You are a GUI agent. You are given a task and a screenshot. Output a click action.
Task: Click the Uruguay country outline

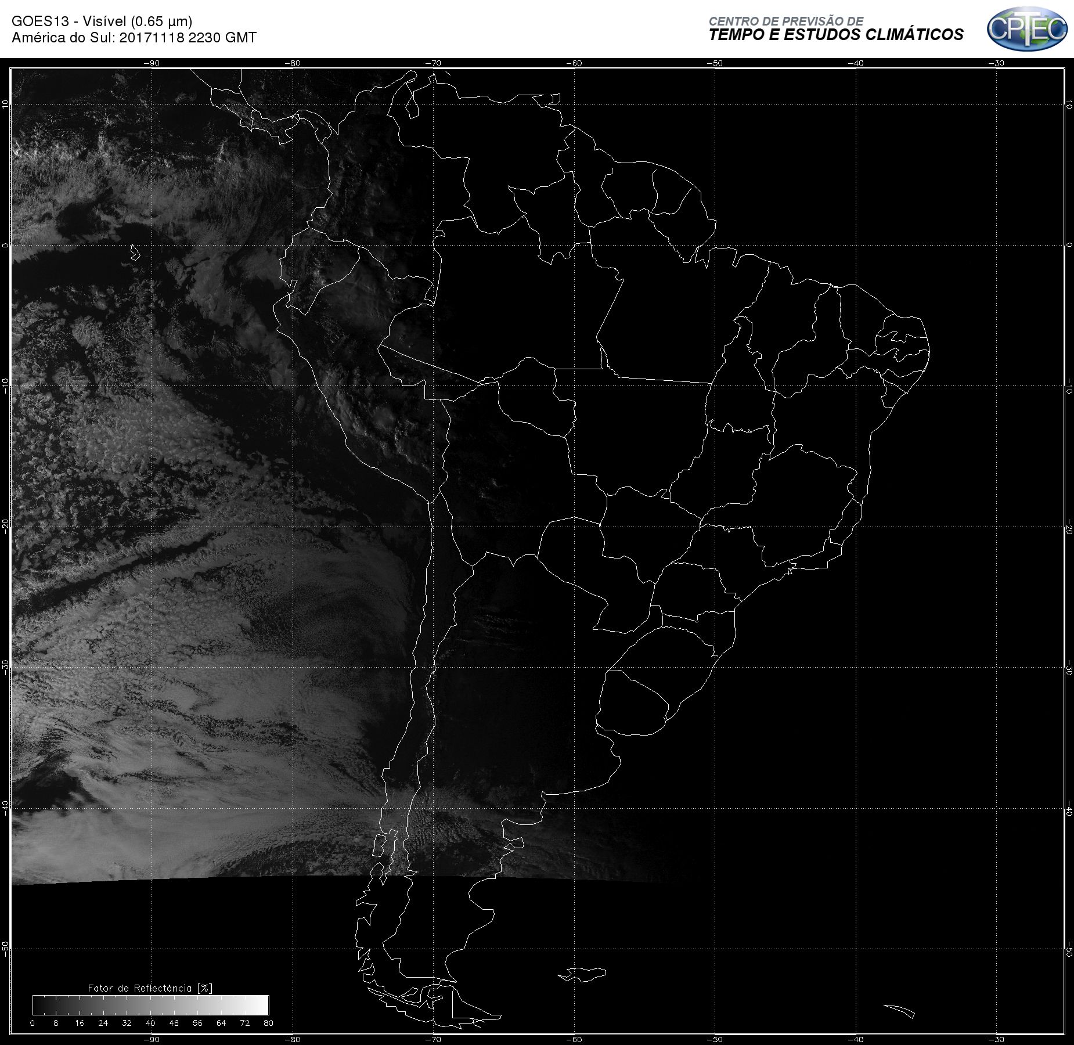[x=633, y=704]
